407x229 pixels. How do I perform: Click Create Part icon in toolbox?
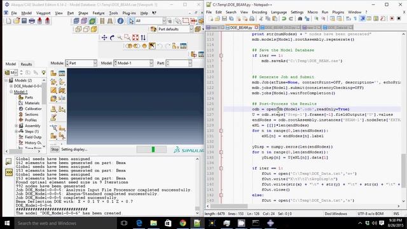(x=53, y=73)
